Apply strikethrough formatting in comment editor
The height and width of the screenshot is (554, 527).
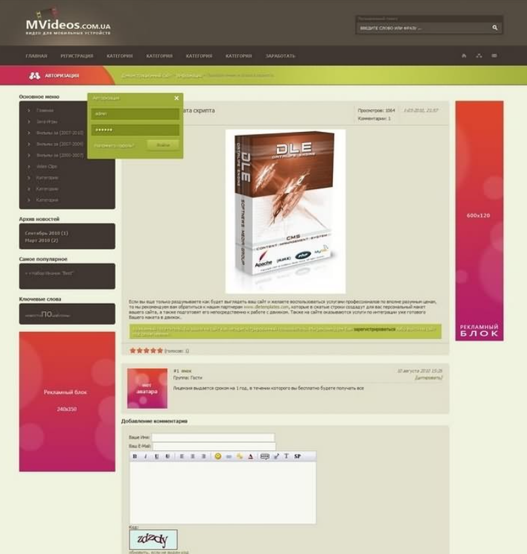tap(167, 456)
